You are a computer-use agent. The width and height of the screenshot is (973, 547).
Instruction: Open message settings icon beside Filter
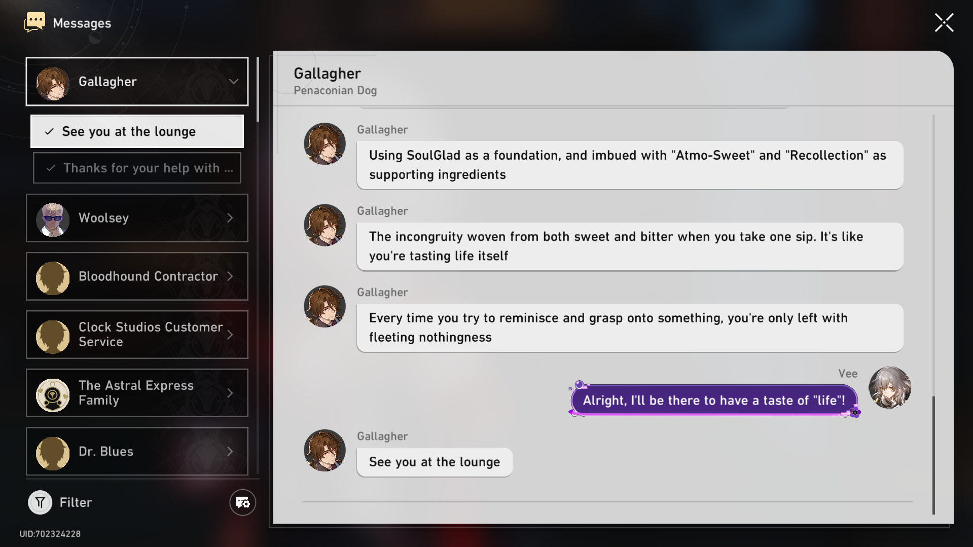(x=242, y=502)
